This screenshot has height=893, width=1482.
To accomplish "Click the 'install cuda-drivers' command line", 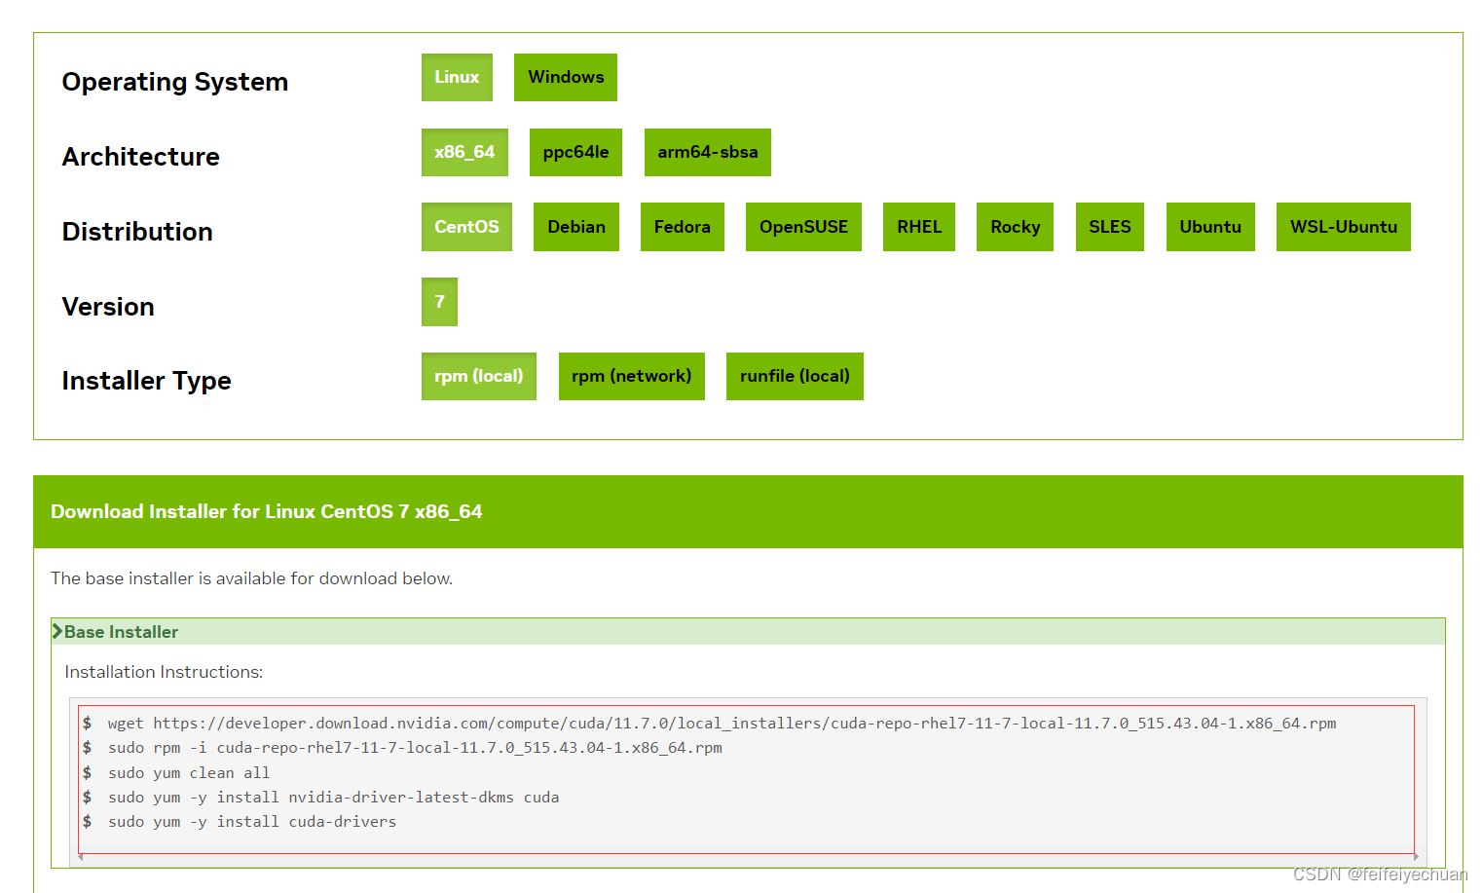I will point(252,822).
